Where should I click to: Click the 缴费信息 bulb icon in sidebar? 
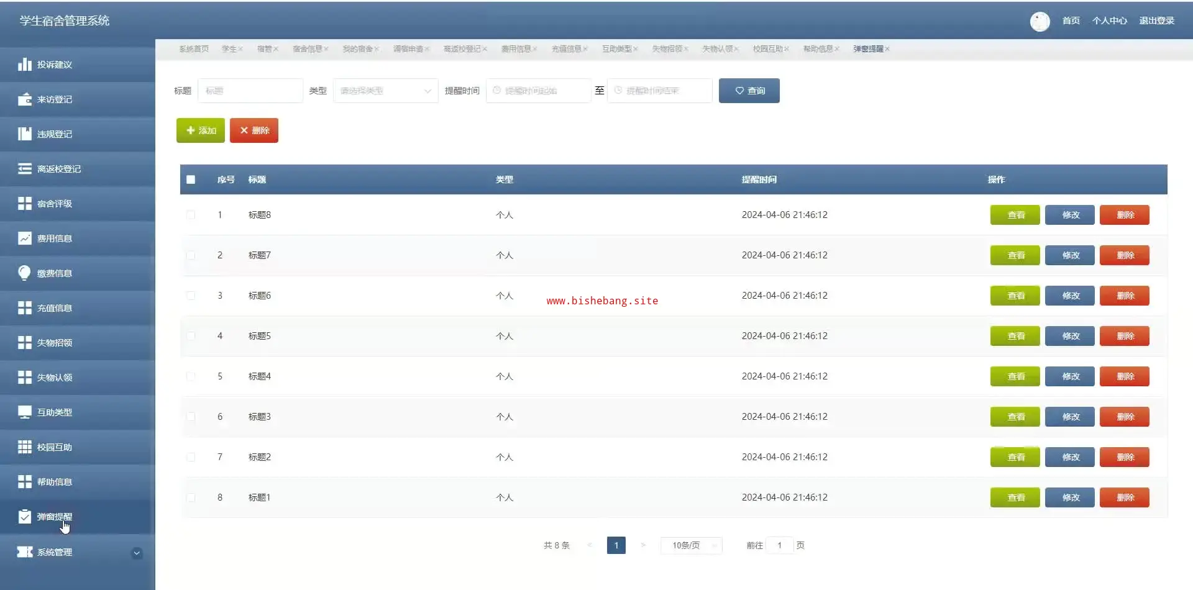[24, 273]
